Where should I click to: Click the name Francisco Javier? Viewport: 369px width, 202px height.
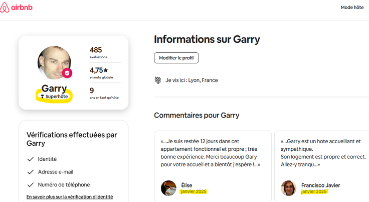tap(320, 185)
